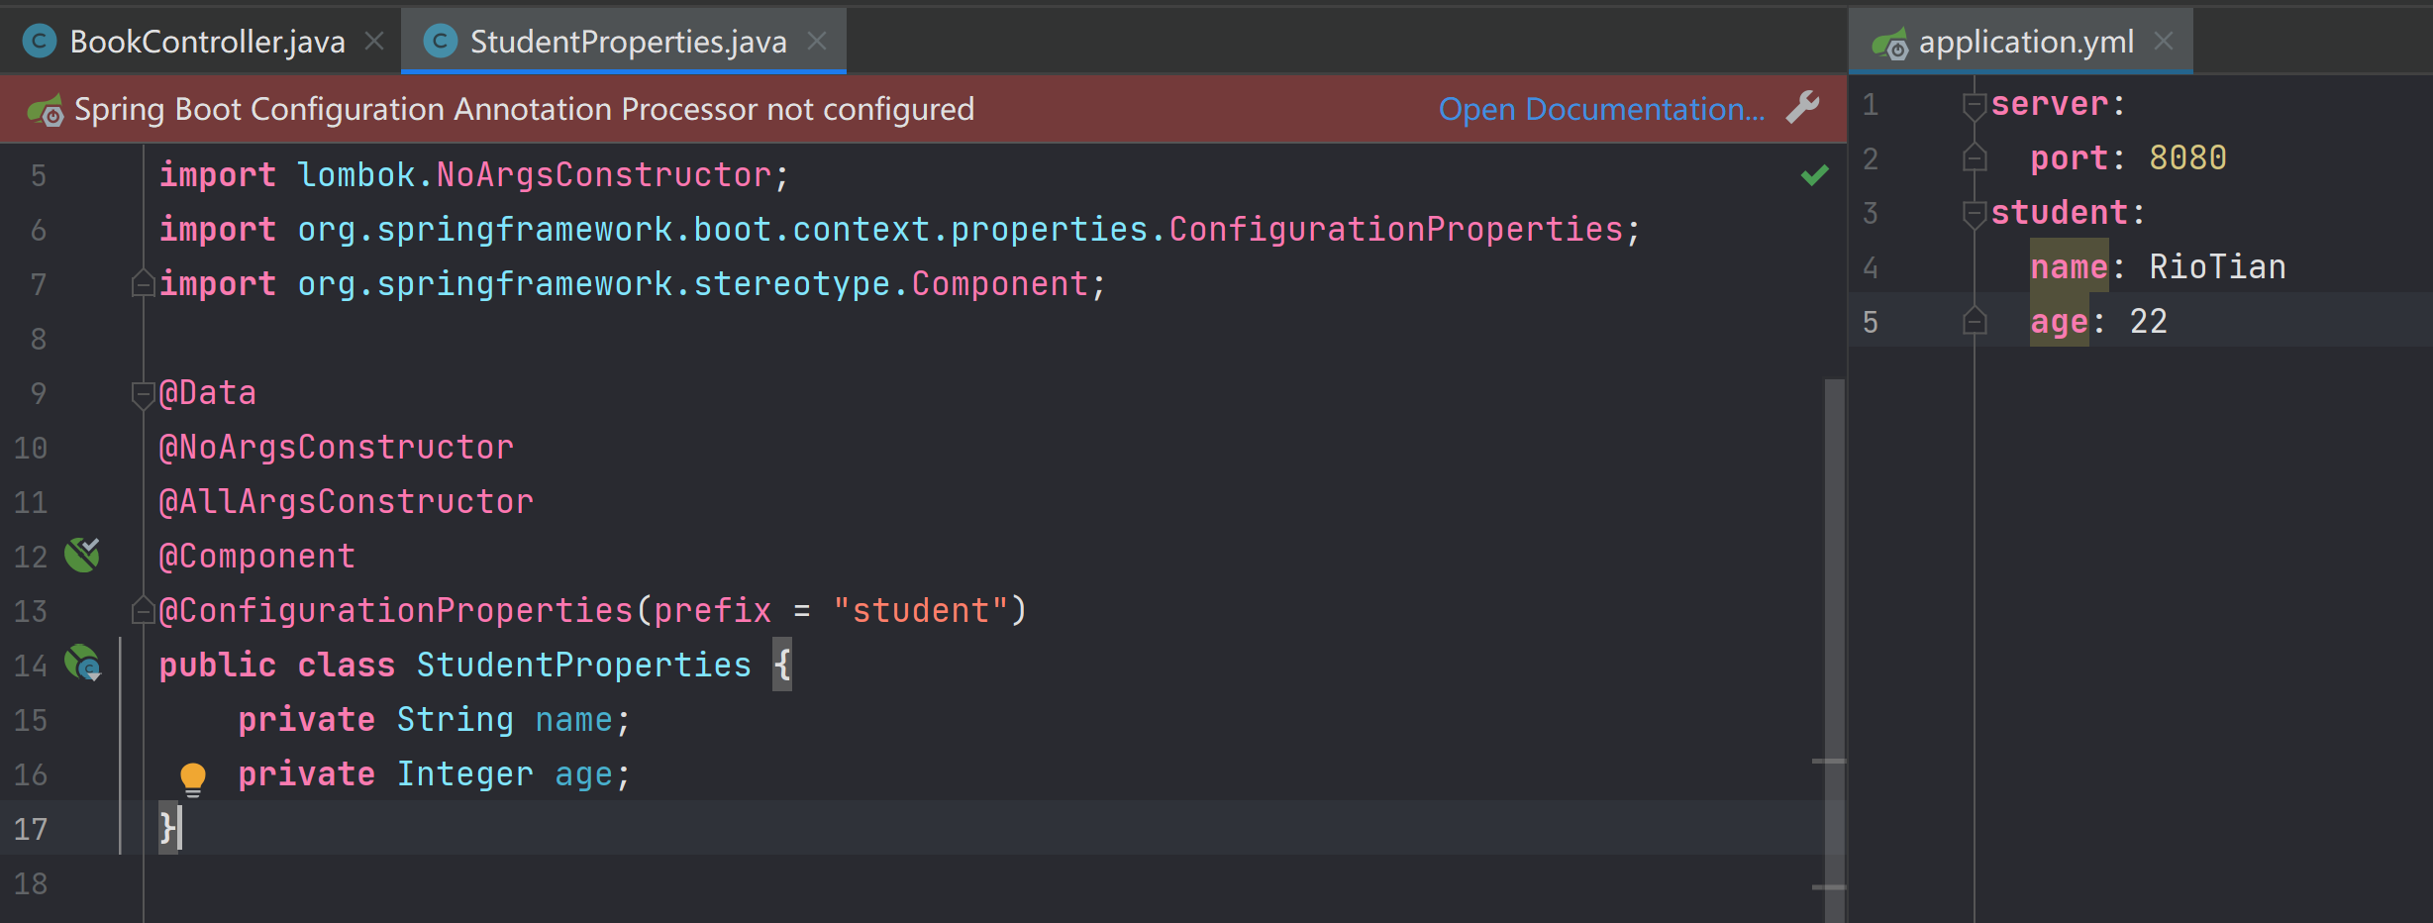The image size is (2433, 923).
Task: Click the green checkmark inspection status icon
Action: pos(1814,175)
